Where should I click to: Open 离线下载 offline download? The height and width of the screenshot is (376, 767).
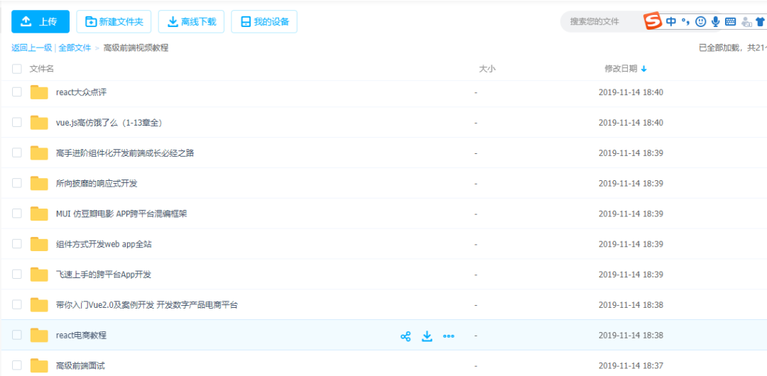191,22
